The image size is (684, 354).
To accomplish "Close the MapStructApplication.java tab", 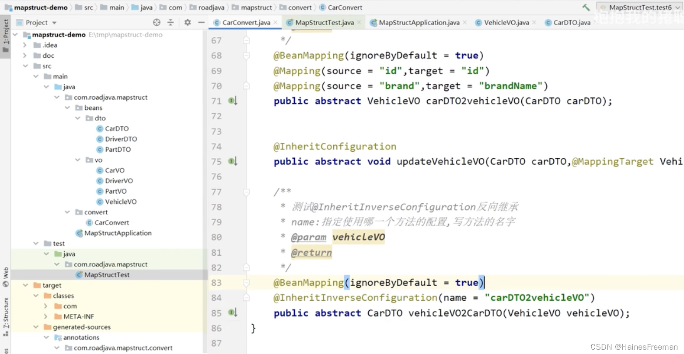I will 464,22.
